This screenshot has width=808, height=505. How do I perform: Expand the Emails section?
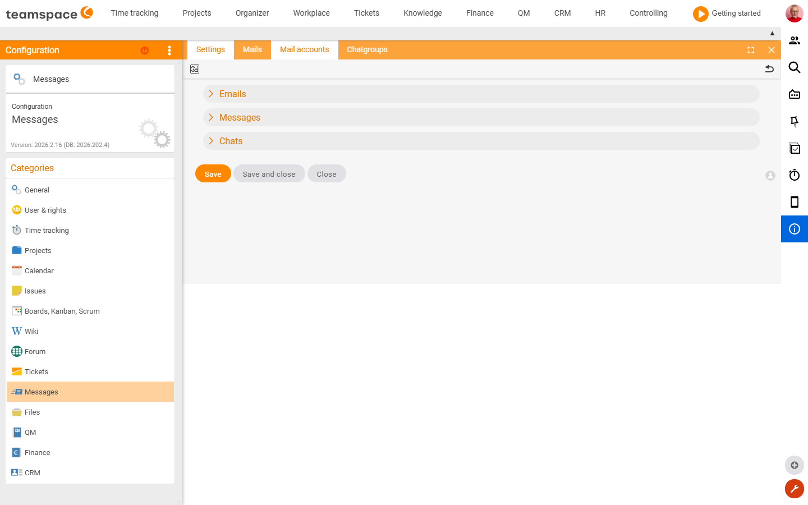[x=481, y=94]
